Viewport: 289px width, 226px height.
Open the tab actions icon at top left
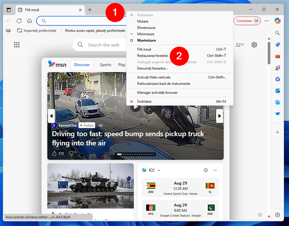tap(8, 9)
